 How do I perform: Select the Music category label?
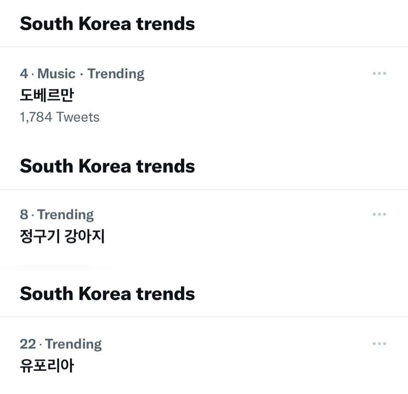click(56, 74)
